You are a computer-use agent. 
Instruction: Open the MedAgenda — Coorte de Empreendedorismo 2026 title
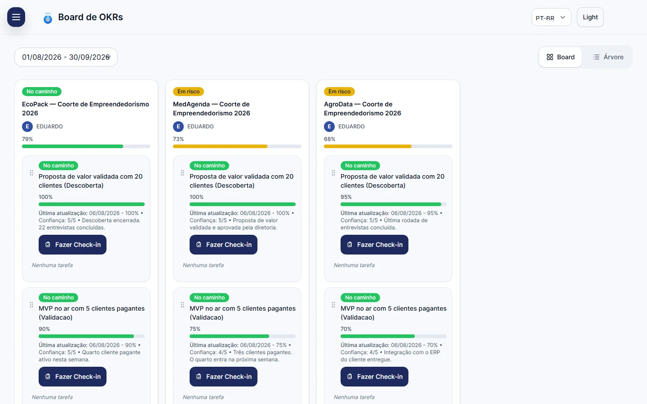[x=212, y=109]
